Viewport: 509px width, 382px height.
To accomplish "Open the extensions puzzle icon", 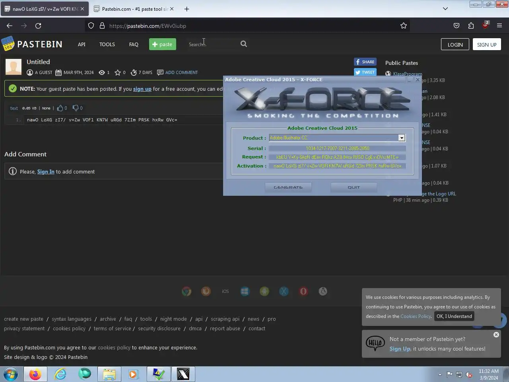I will click(471, 26).
